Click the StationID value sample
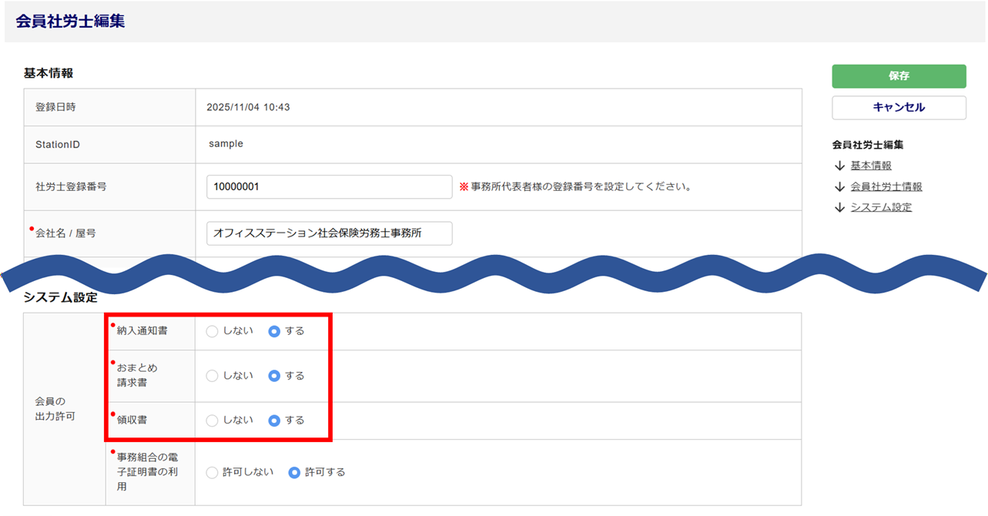 click(x=226, y=144)
